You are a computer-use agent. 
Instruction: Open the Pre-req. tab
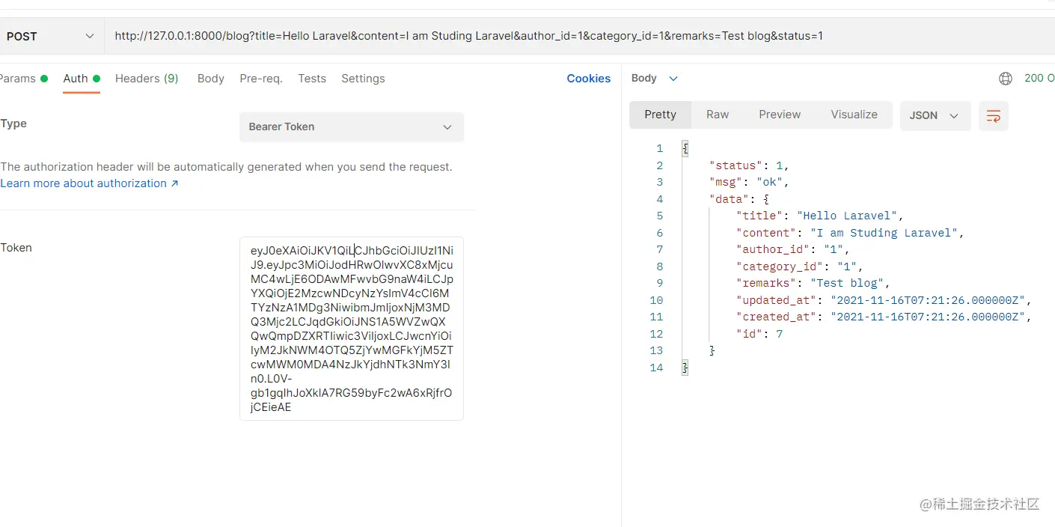tap(261, 79)
